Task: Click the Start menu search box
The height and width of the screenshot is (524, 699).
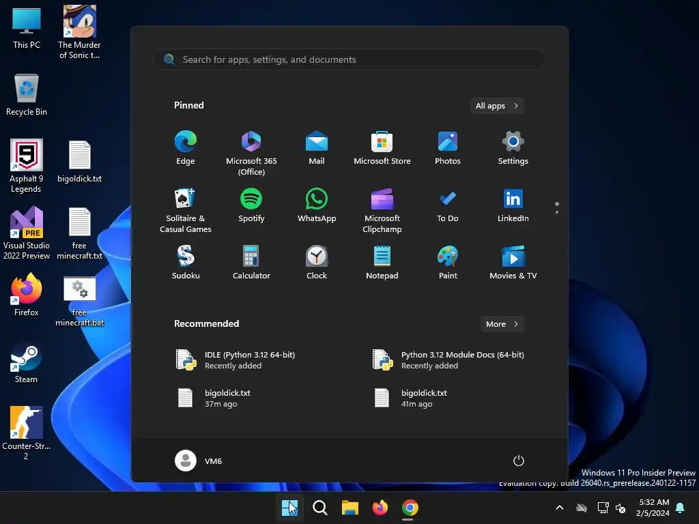Action: pos(349,60)
